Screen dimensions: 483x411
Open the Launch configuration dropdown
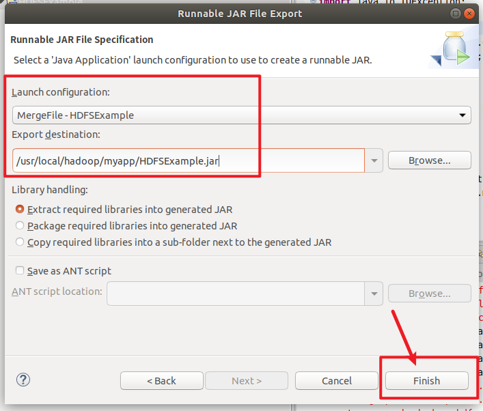[x=241, y=115]
